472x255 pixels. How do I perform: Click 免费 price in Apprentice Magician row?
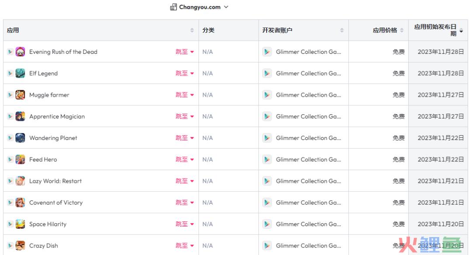pyautogui.click(x=399, y=116)
